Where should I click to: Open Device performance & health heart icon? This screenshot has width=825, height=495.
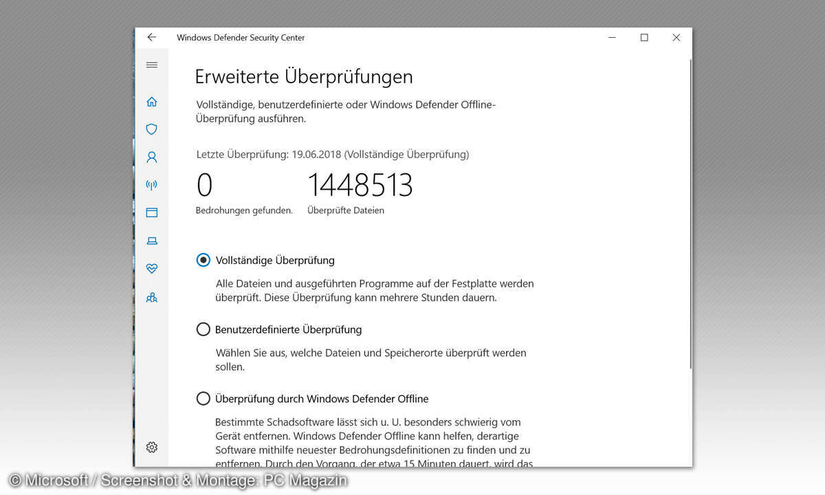(152, 269)
